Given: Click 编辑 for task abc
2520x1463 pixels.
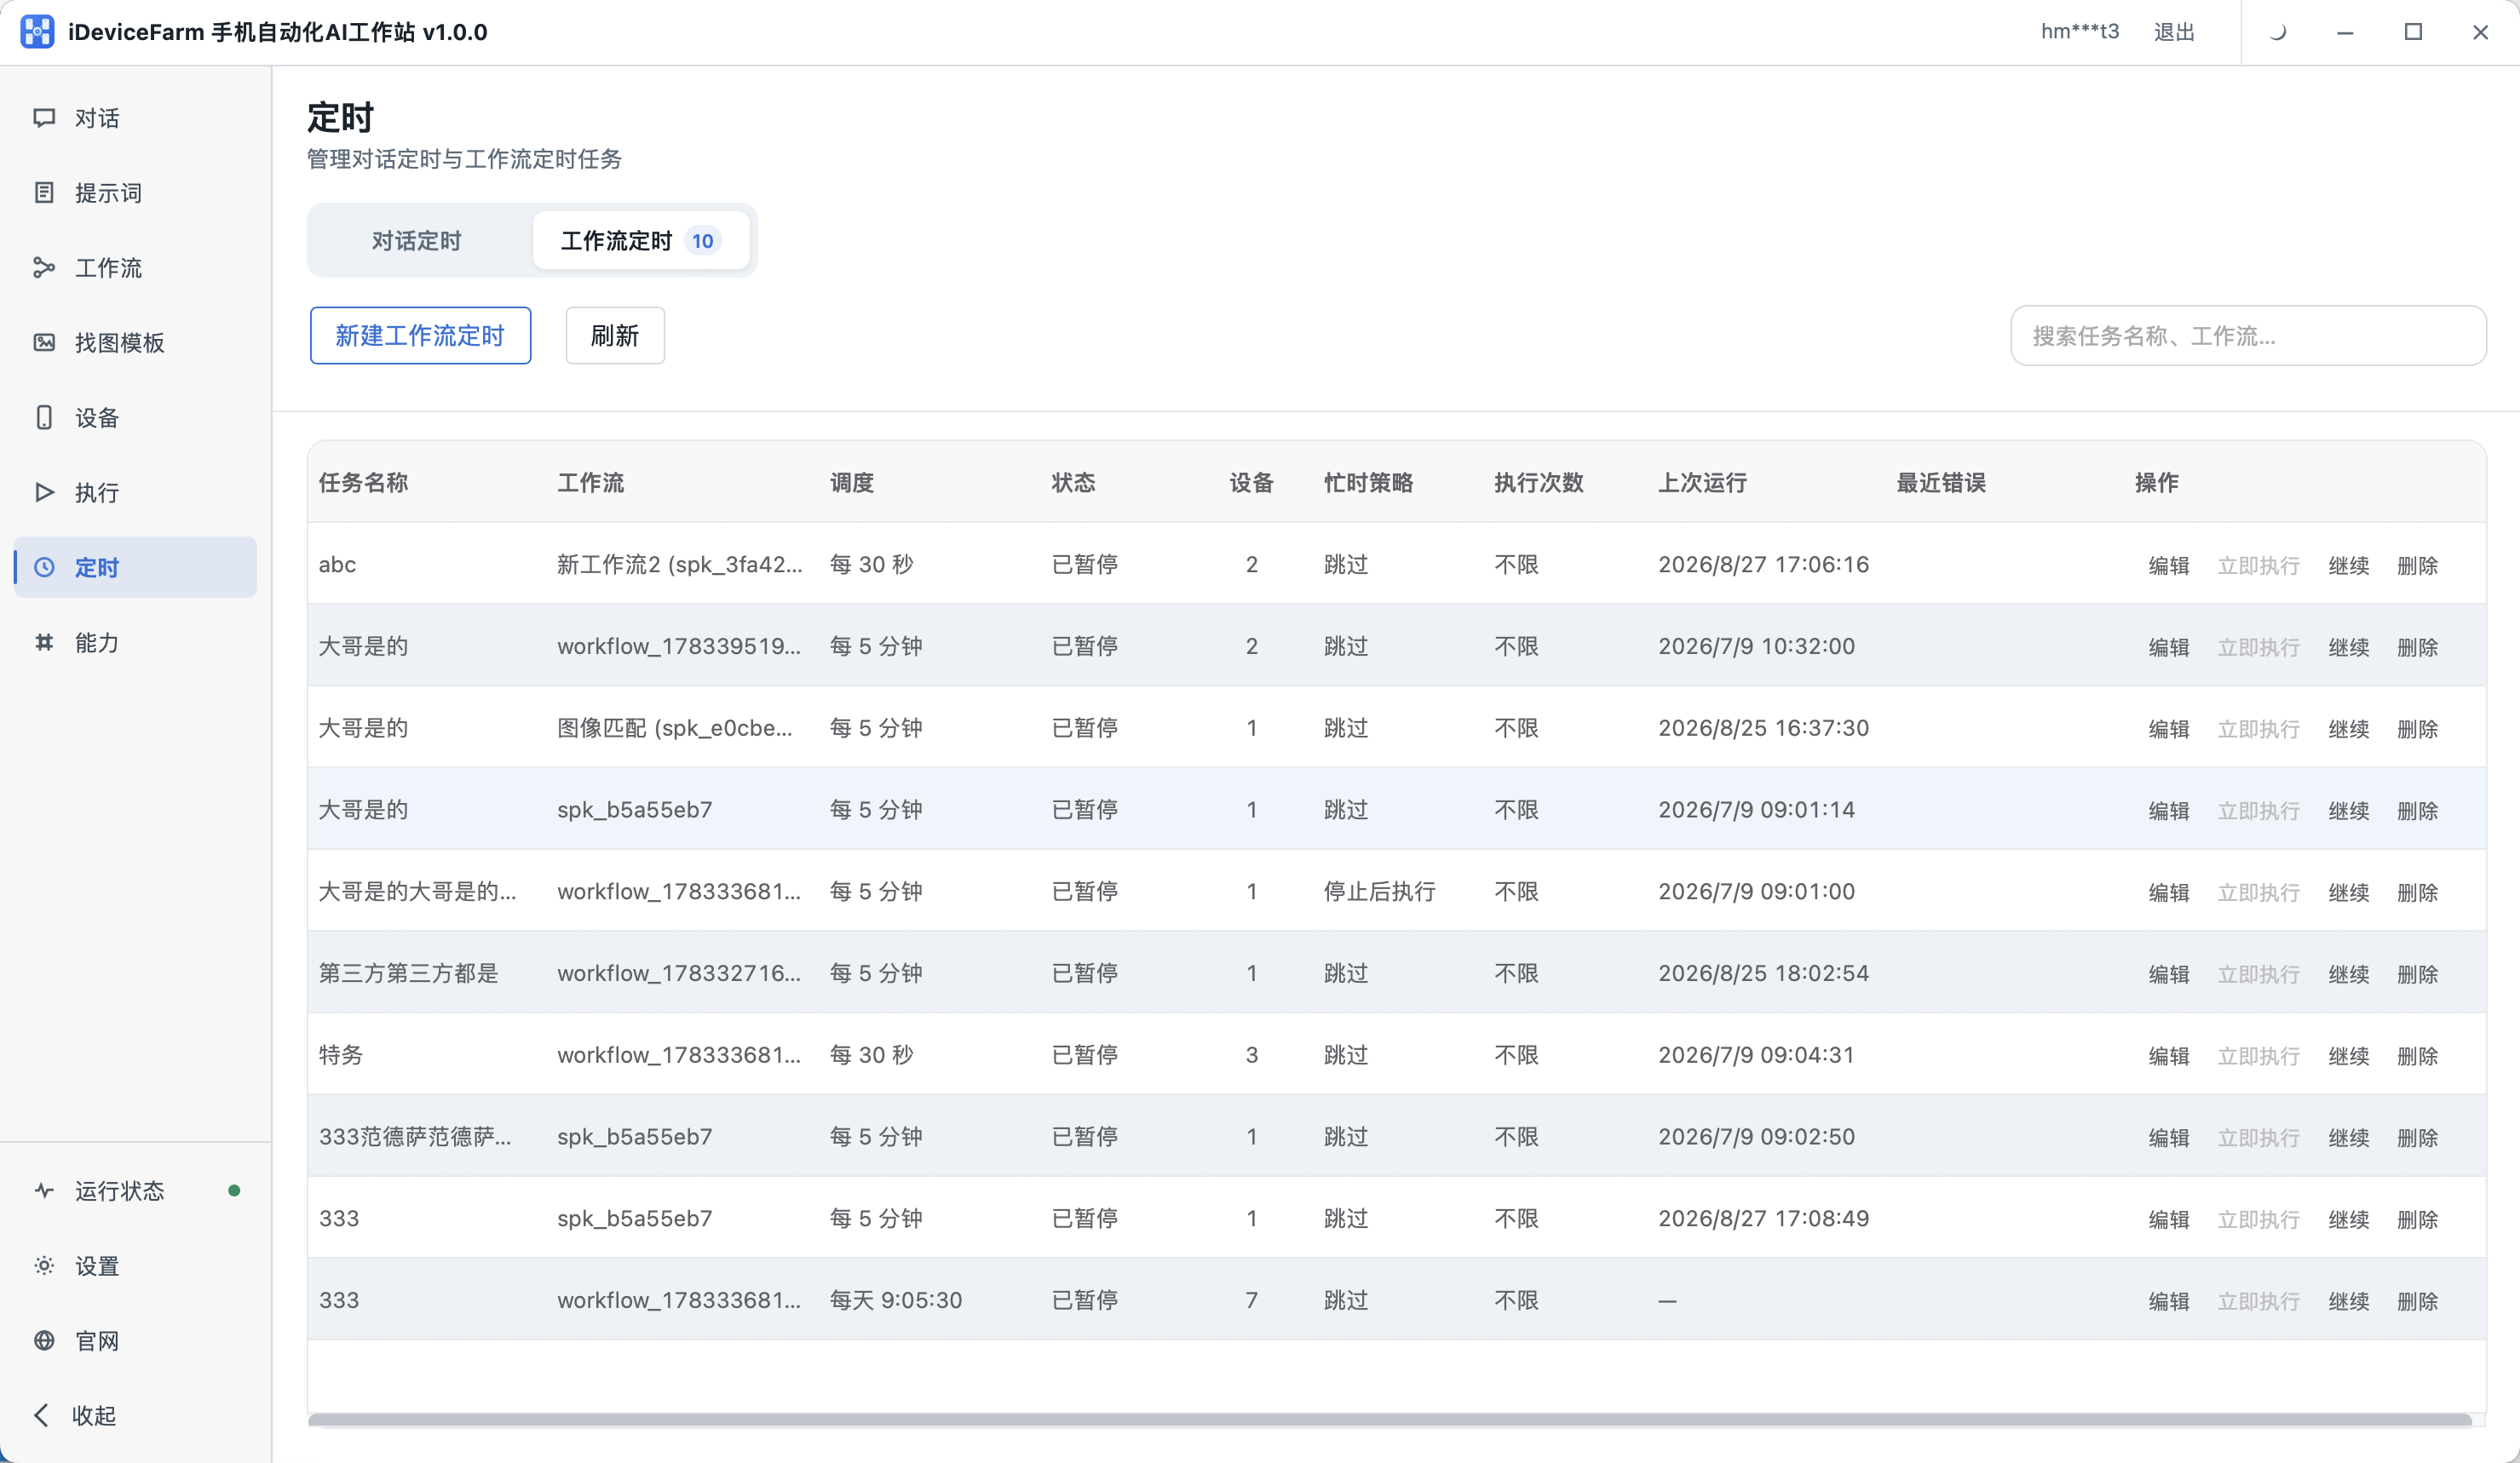Looking at the screenshot, I should pyautogui.click(x=2169, y=565).
